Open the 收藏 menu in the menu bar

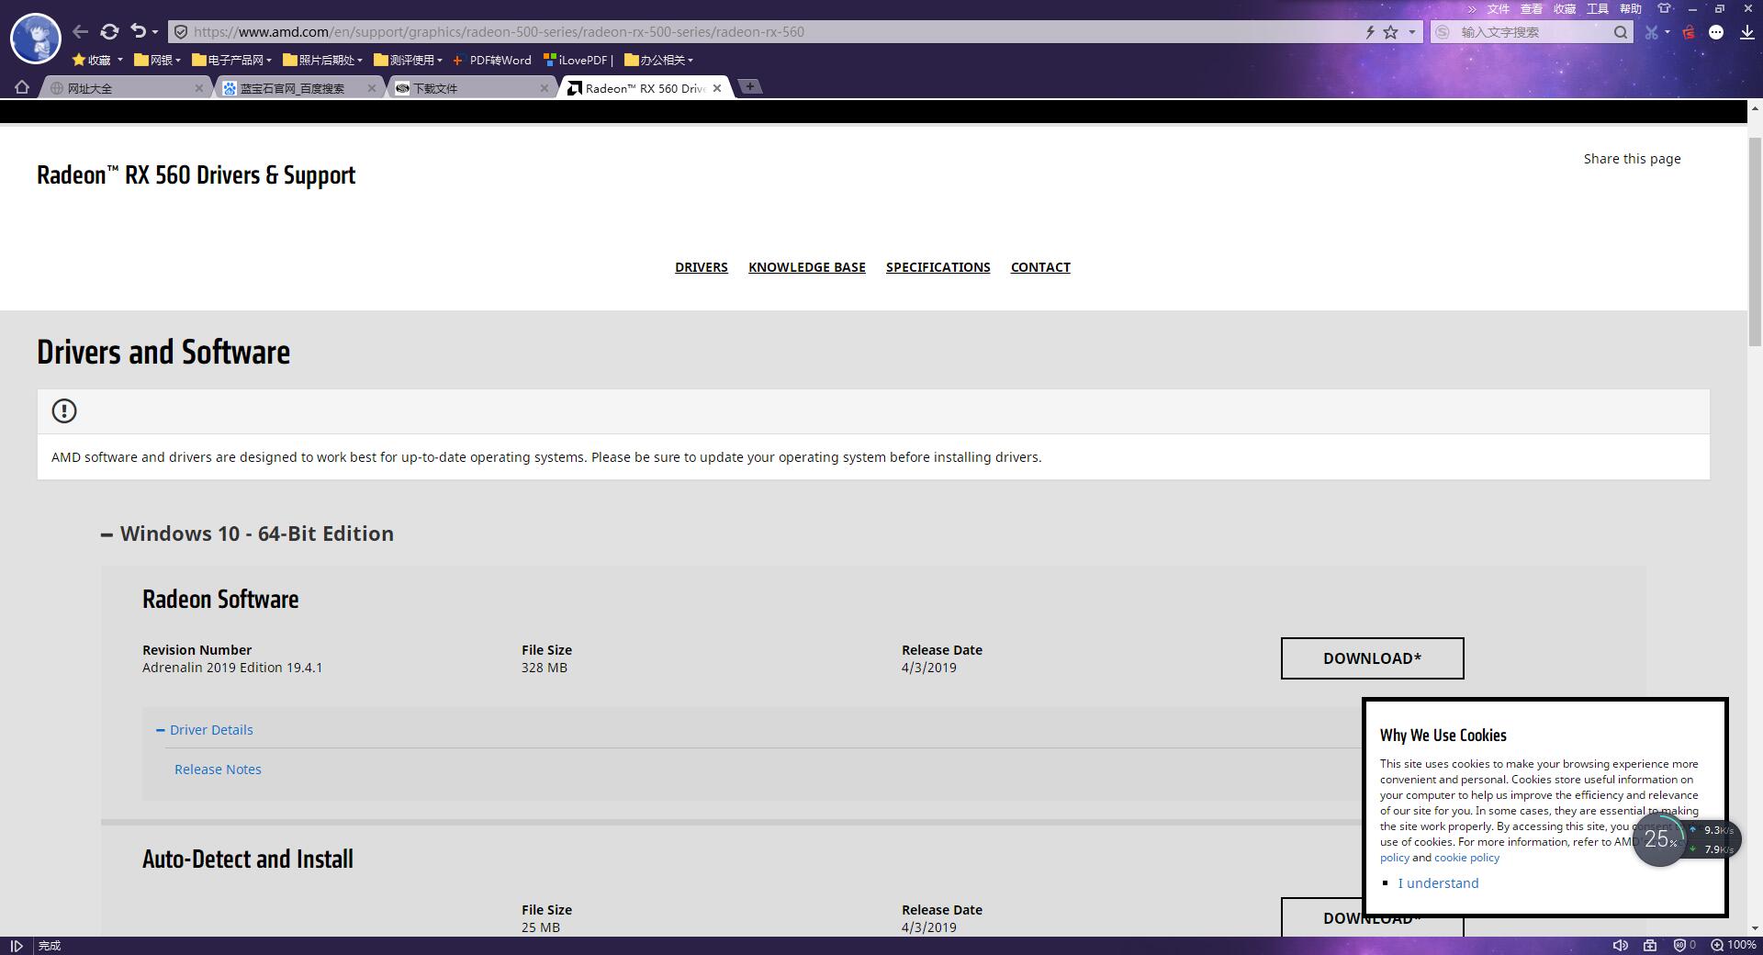pyautogui.click(x=1565, y=9)
